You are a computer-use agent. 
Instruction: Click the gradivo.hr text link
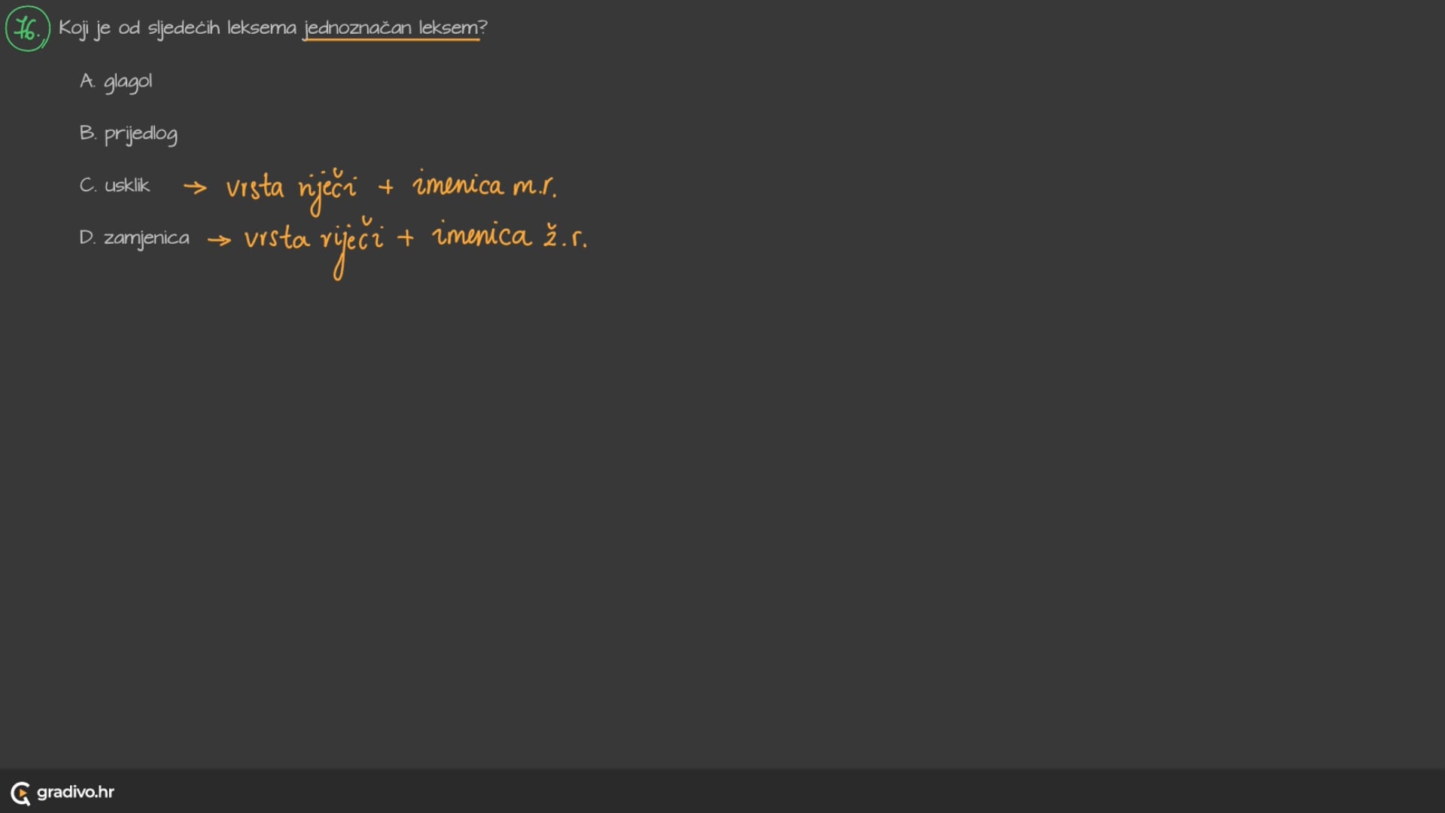(x=75, y=792)
